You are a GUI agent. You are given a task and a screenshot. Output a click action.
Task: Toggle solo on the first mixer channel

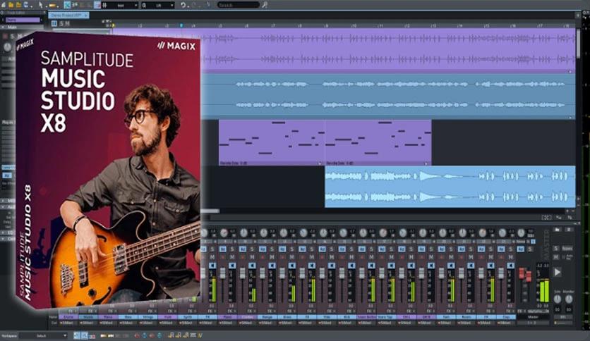[212, 249]
